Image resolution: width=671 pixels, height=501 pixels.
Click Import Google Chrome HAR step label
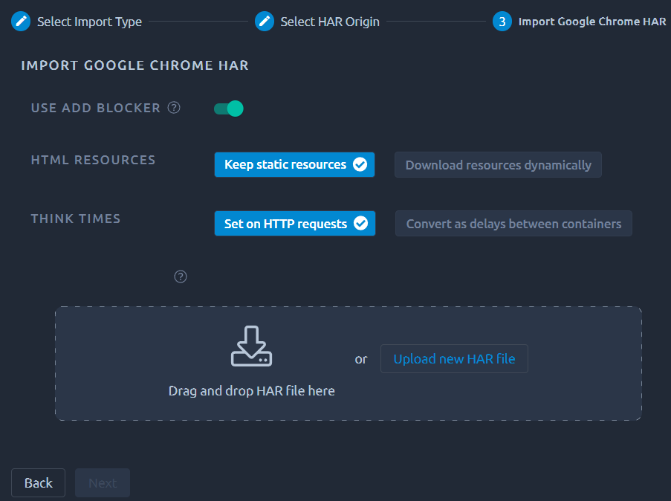(592, 22)
